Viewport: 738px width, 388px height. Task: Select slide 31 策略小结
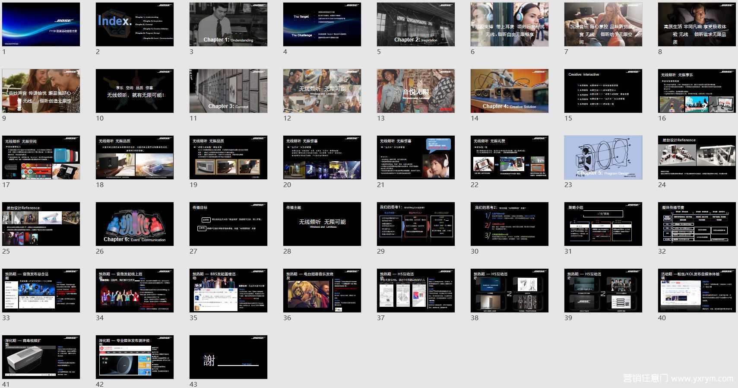[x=603, y=224]
